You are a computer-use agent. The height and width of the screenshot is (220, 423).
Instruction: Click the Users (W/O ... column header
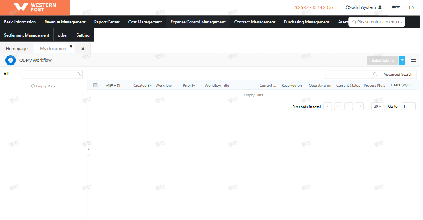tap(402, 85)
